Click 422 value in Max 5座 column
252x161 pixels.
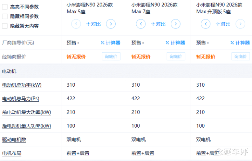(x=71, y=99)
